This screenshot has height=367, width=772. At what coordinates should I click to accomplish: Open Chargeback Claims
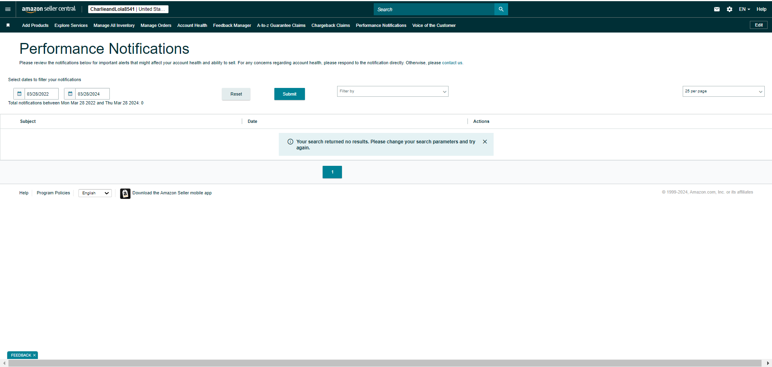331,25
